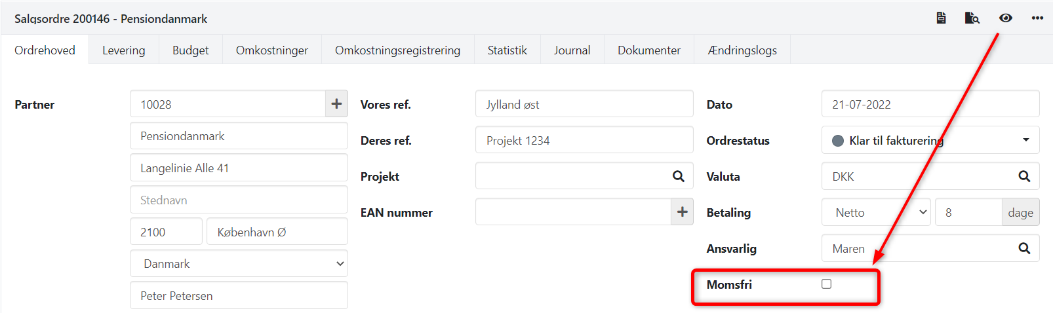Click the Dato field showing 21-07-2022

(930, 104)
